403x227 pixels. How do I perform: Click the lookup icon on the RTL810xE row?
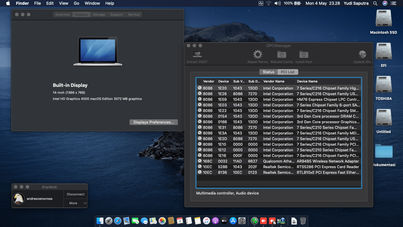(200, 172)
